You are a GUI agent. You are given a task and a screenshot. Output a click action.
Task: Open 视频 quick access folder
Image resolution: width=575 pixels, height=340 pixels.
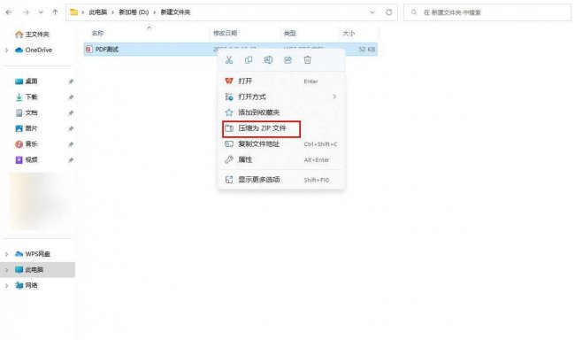point(31,159)
